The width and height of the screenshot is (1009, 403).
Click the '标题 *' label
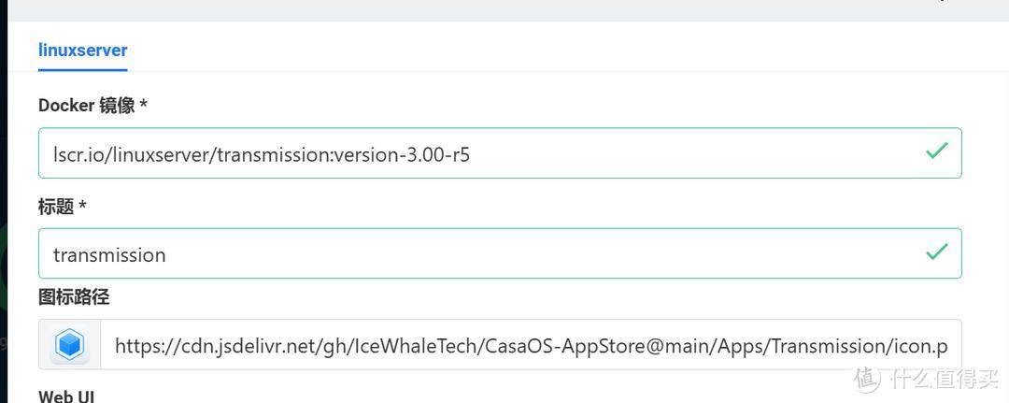pyautogui.click(x=63, y=207)
